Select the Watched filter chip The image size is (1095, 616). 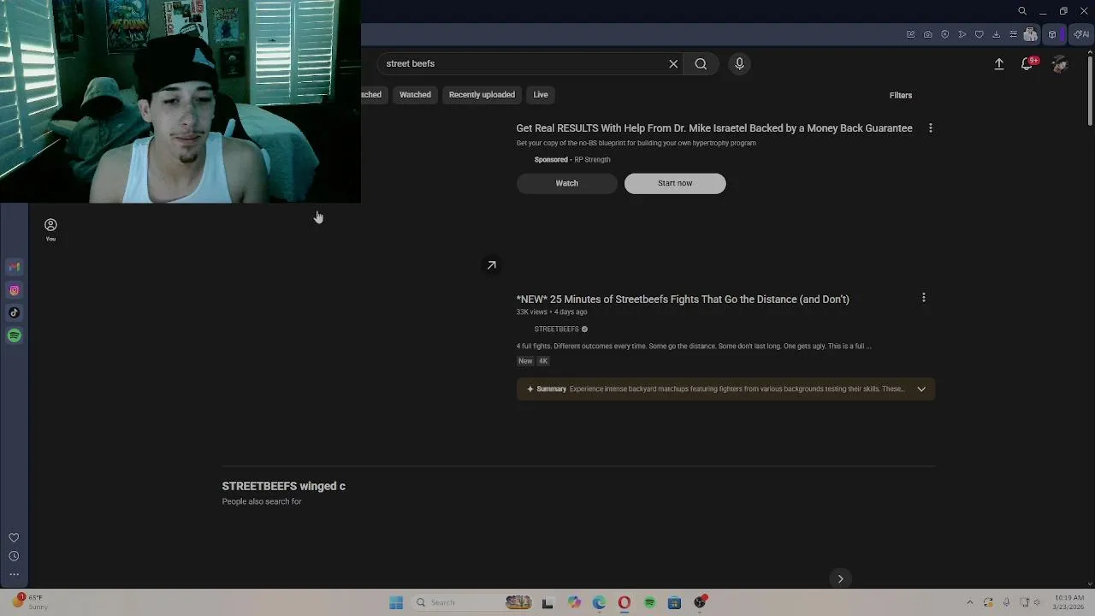(415, 95)
